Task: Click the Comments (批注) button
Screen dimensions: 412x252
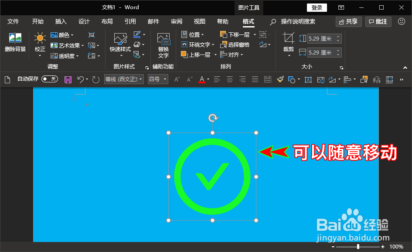Action: point(378,21)
